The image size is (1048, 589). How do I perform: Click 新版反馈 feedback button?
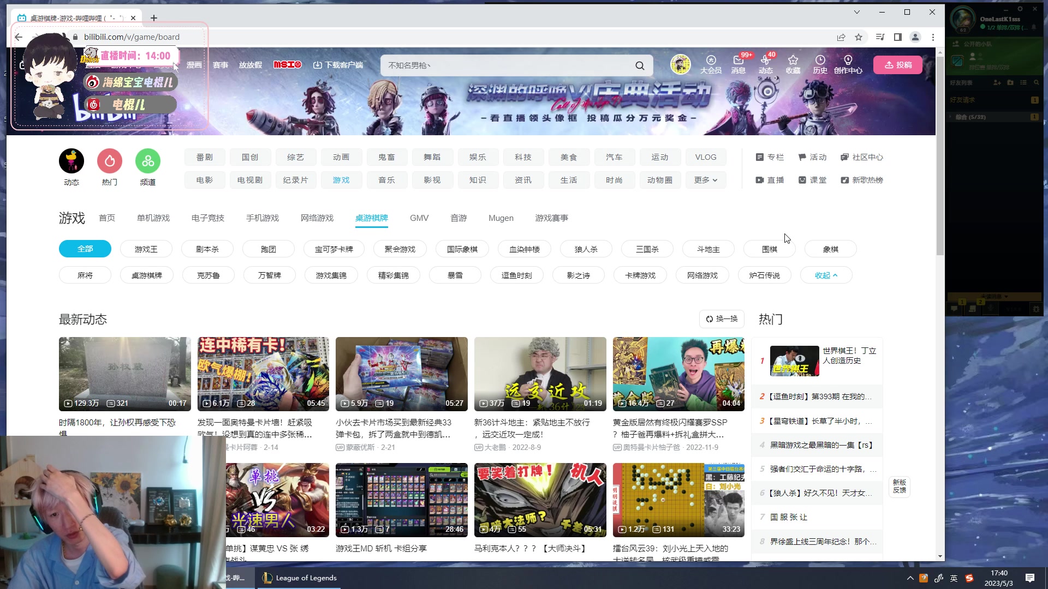[900, 486]
